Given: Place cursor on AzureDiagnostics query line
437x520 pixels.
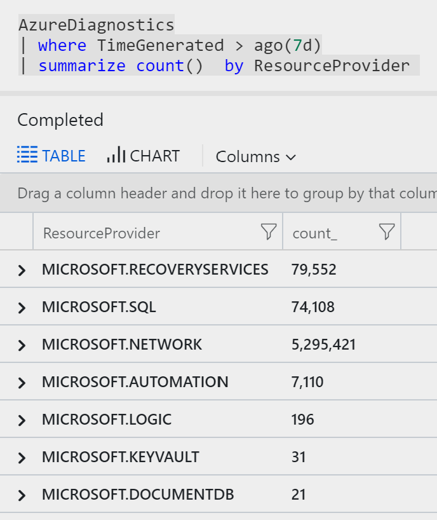Looking at the screenshot, I should coord(97,25).
